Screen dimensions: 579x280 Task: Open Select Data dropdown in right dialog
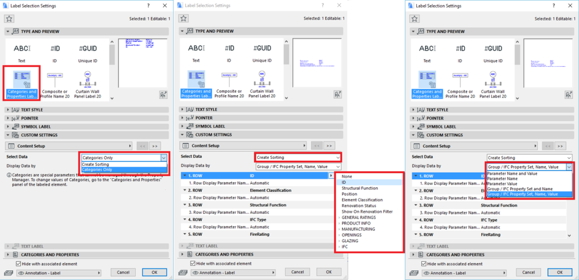[x=530, y=157]
